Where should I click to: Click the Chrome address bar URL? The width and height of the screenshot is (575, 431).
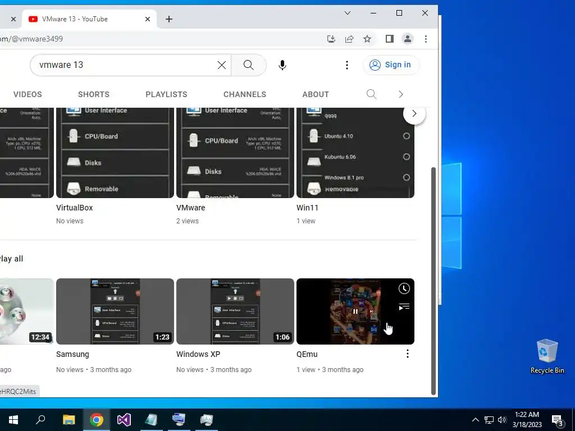(x=31, y=39)
